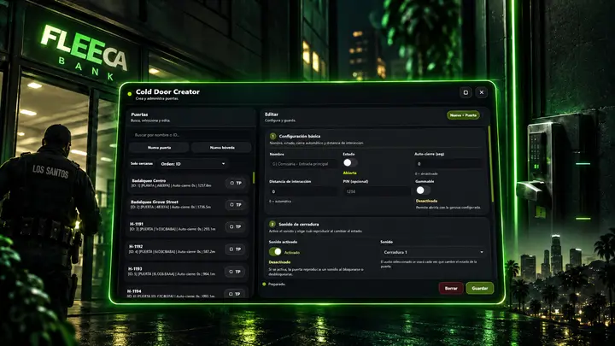This screenshot has height=346, width=615.
Task: Teleport to Badalqueo Centro with TP
Action: point(236,183)
